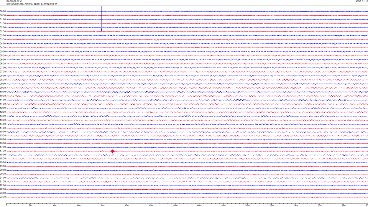Click the "26m" tick label on the time axis
Viewport: 368px width, 207px height.
[320, 205]
